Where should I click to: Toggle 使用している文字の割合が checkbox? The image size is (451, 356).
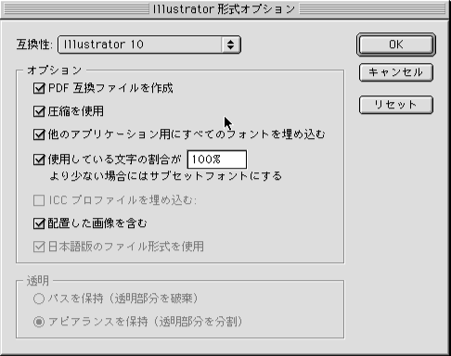[39, 159]
